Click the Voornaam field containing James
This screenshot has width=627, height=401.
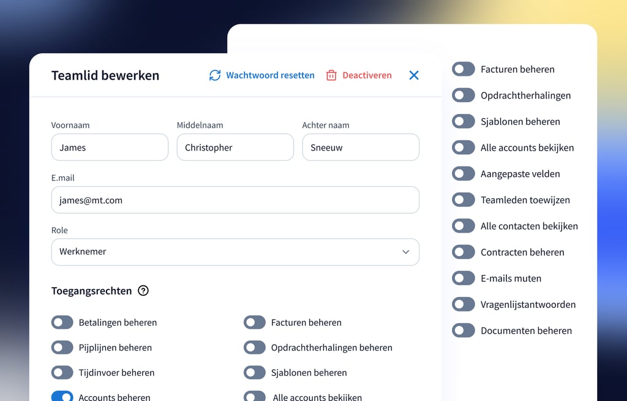pyautogui.click(x=110, y=148)
